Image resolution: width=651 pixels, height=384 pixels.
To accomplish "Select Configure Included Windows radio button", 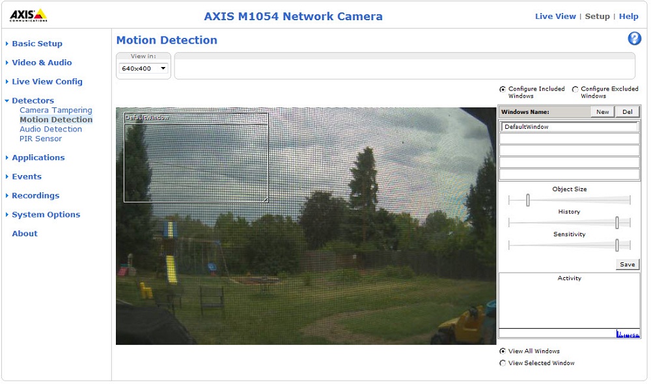I will (503, 89).
